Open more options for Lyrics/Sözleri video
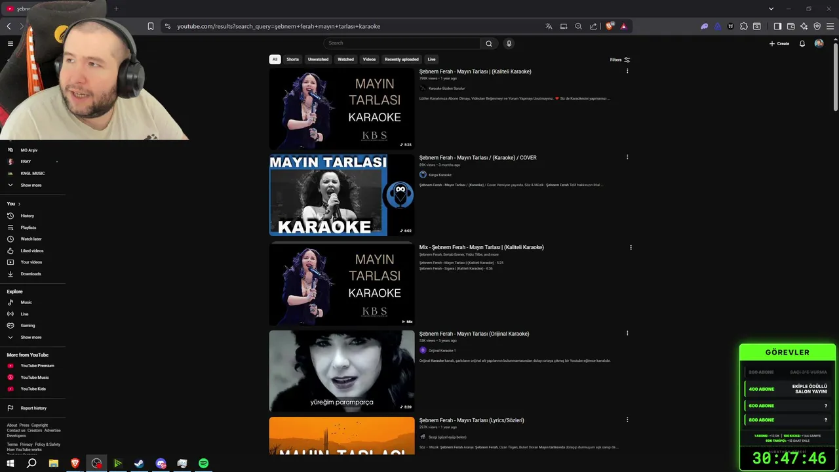The height and width of the screenshot is (472, 839). click(x=627, y=420)
